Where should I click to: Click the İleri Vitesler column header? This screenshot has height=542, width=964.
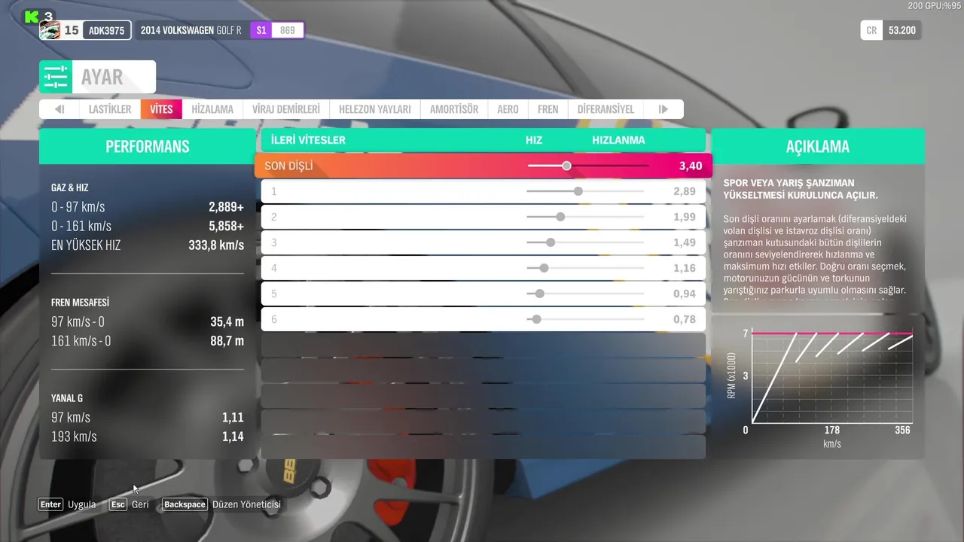click(x=308, y=140)
